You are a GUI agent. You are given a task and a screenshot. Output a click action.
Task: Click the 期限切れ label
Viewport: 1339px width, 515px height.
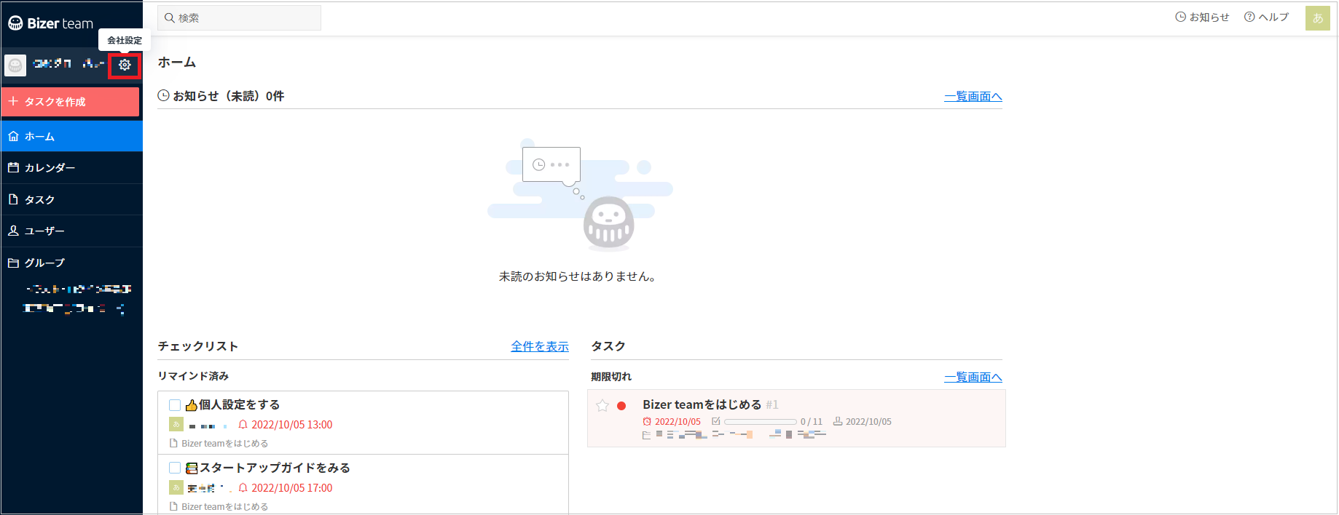(x=611, y=377)
